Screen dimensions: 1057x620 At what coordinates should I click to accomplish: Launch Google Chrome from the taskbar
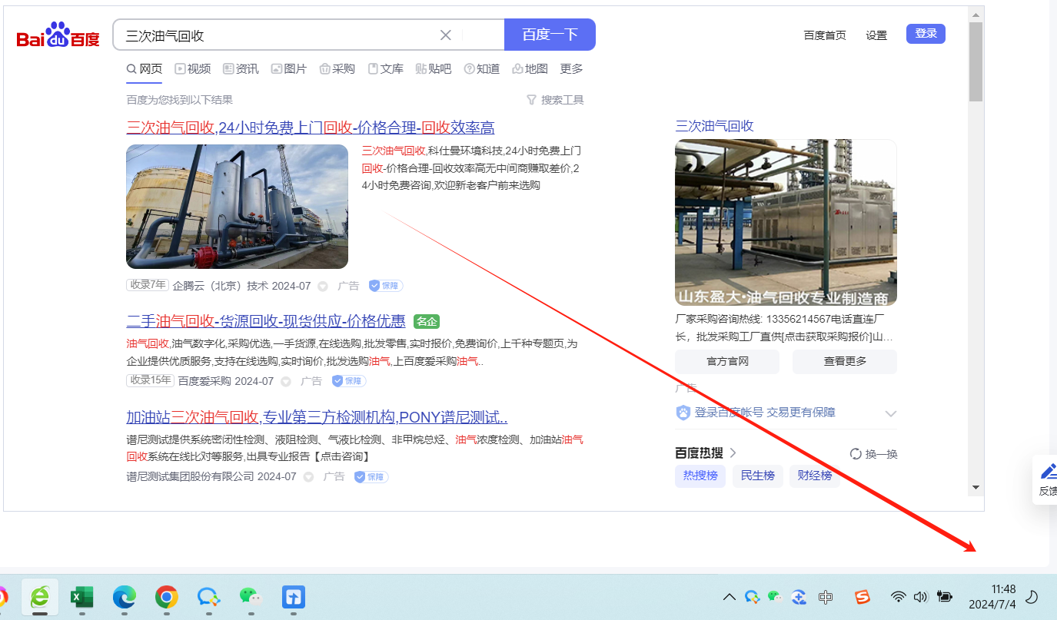pyautogui.click(x=166, y=597)
